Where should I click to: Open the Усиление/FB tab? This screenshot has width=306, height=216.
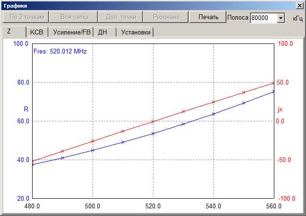point(71,32)
